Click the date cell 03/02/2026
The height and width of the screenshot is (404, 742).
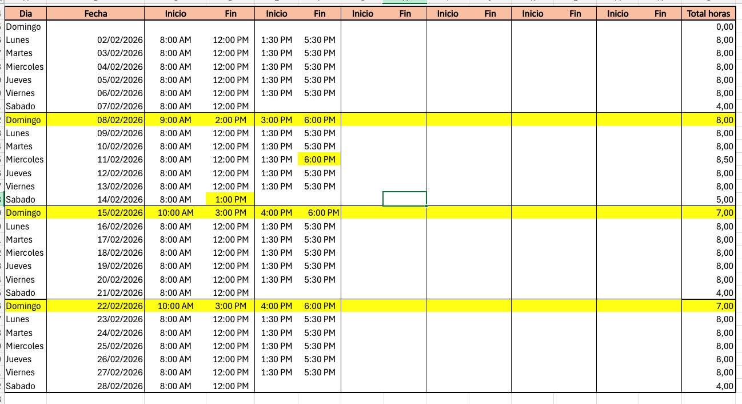[95, 53]
